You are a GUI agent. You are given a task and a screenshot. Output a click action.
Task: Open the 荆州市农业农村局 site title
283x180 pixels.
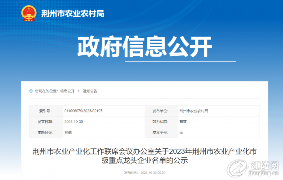click(73, 14)
